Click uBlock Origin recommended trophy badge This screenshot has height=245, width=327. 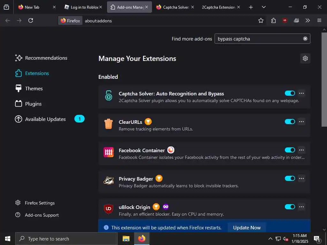click(156, 207)
